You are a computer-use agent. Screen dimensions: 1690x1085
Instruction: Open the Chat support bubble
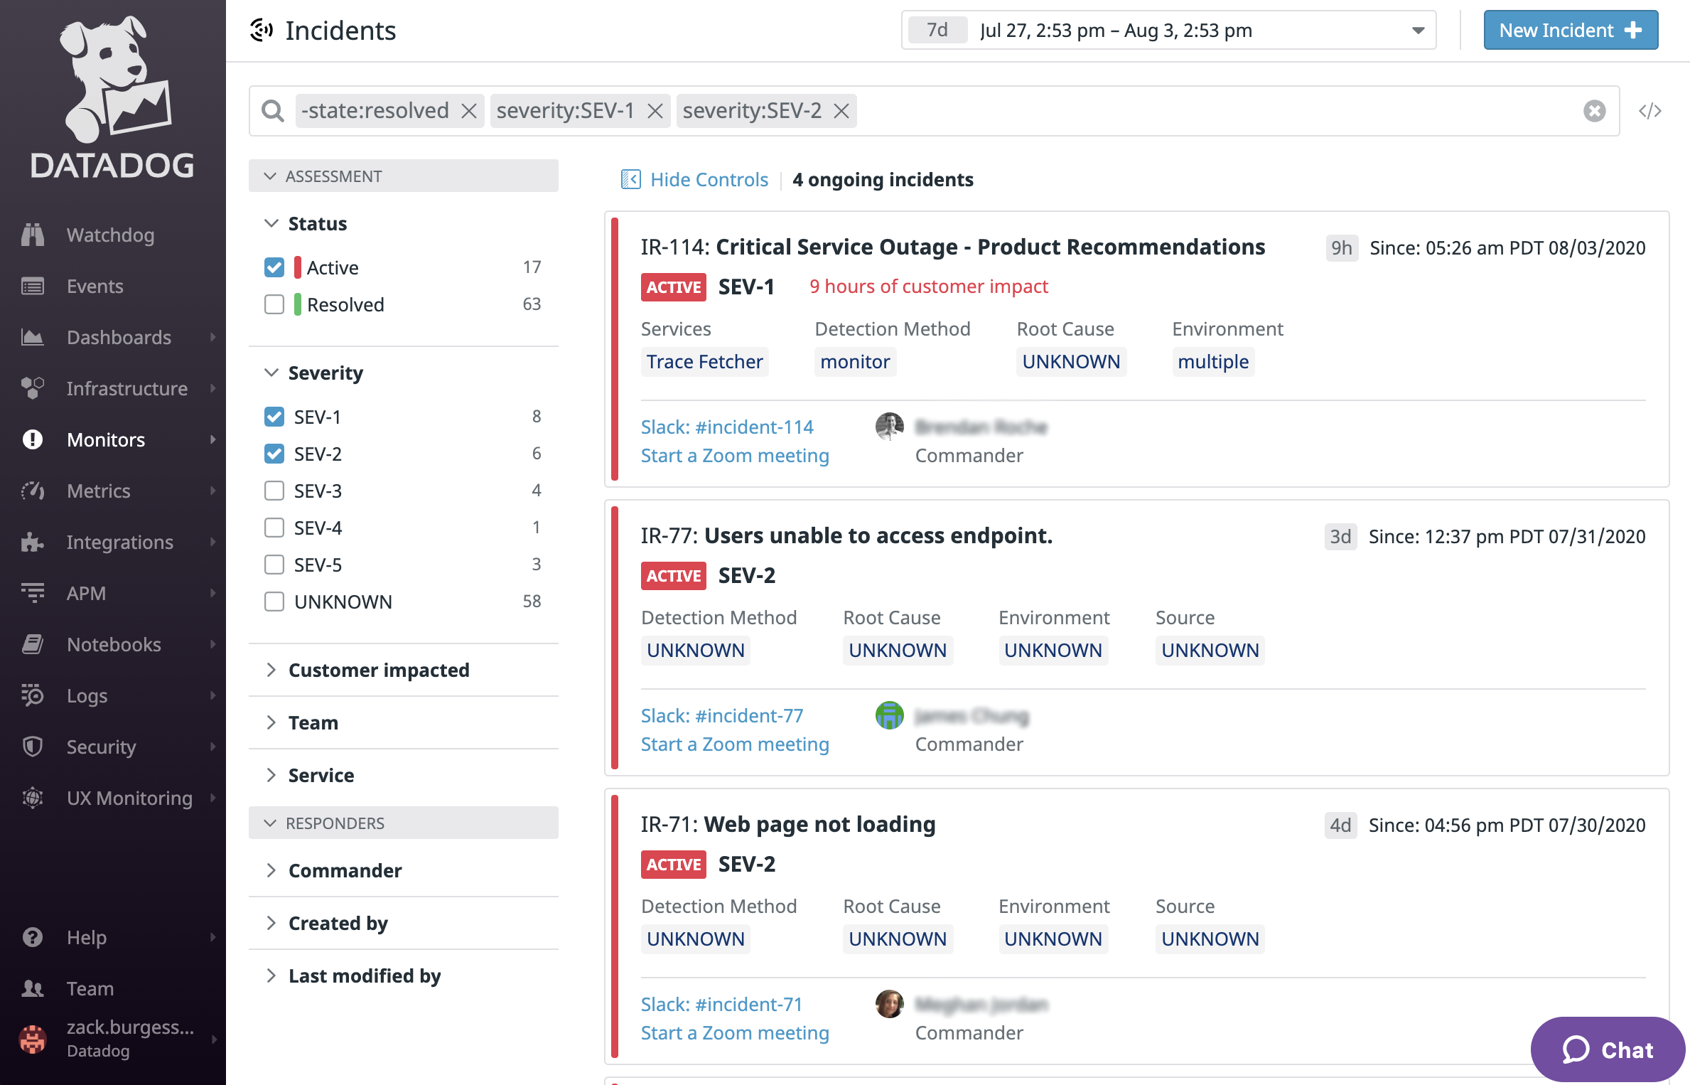click(x=1608, y=1049)
